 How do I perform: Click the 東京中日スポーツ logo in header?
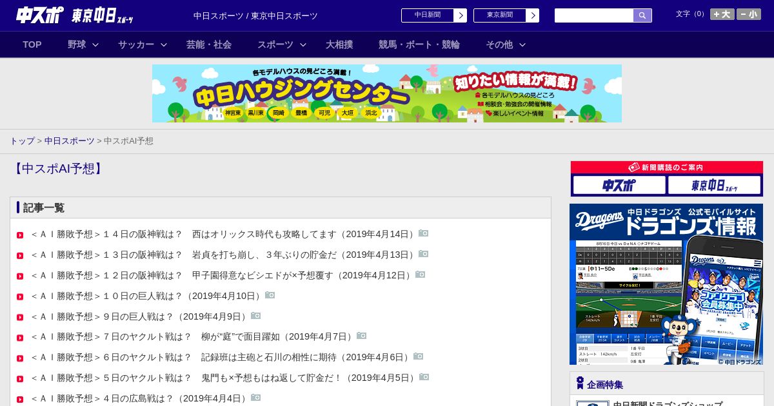click(x=103, y=15)
